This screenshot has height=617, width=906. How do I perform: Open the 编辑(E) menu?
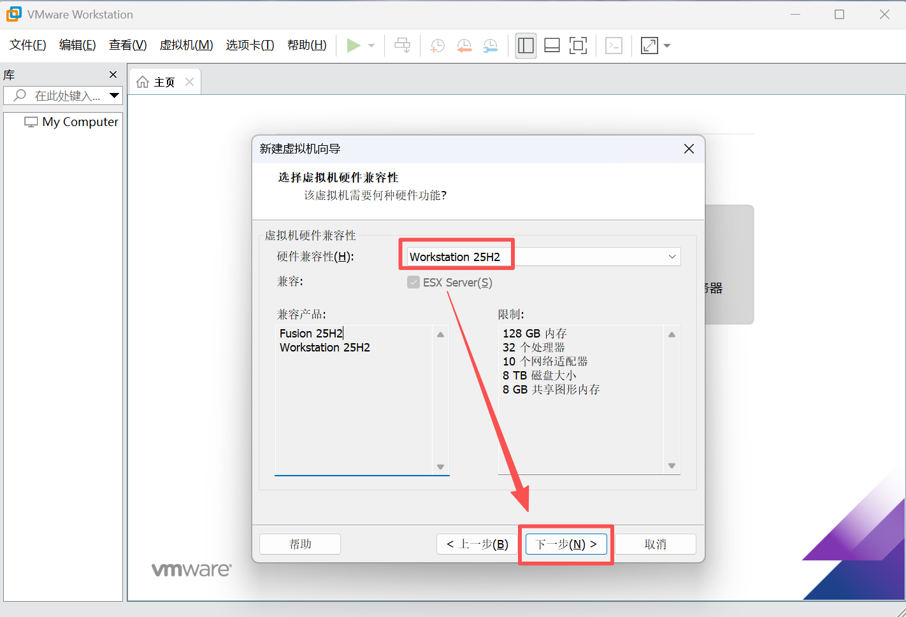[x=78, y=45]
